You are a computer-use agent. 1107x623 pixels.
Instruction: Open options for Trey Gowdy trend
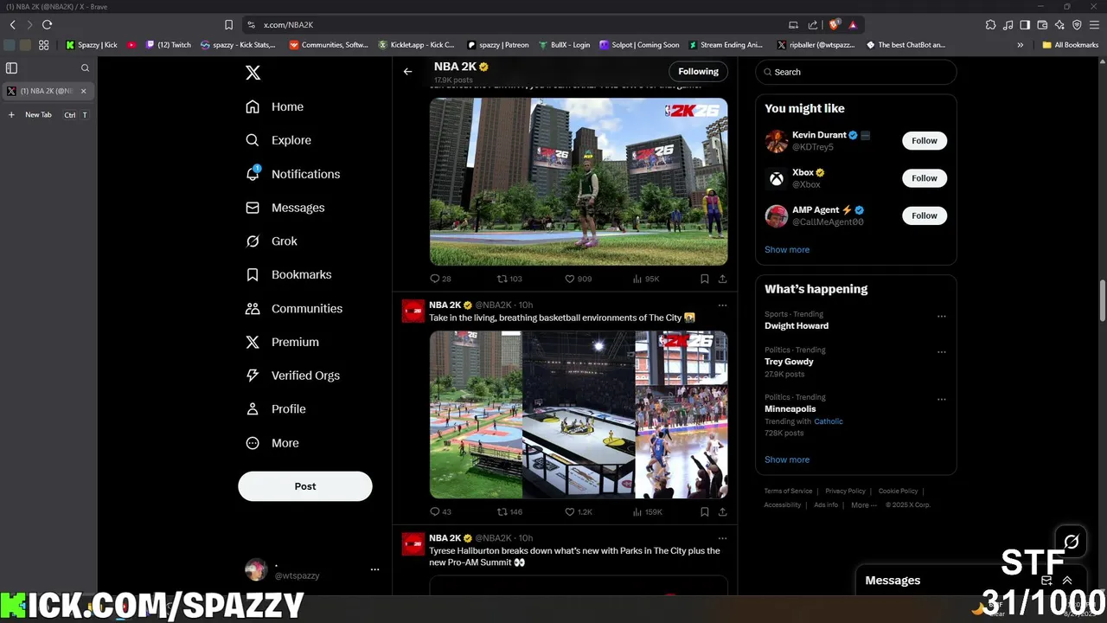(x=942, y=352)
